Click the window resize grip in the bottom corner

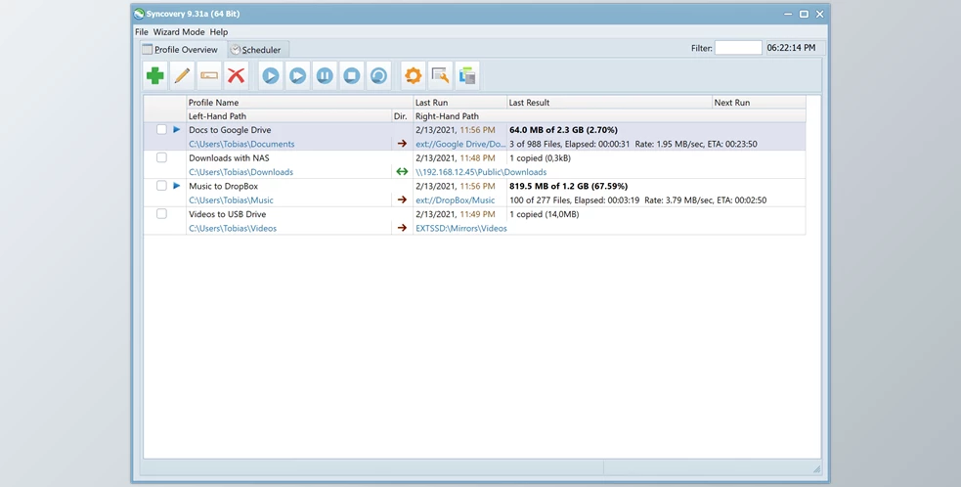[x=816, y=468]
